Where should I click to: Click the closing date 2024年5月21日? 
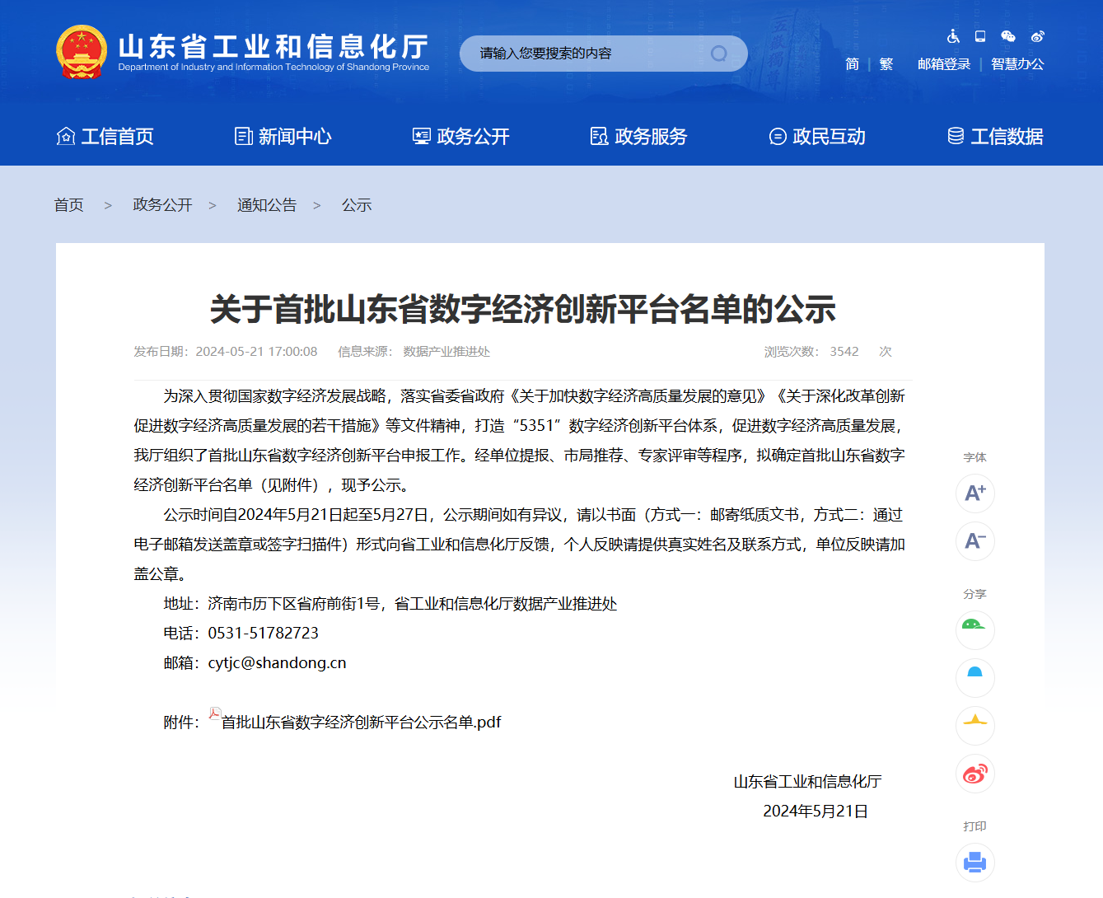click(x=816, y=811)
